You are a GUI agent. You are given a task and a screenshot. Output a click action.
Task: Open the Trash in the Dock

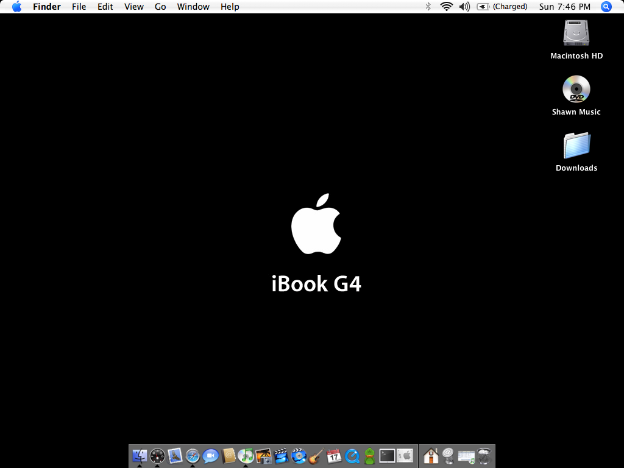point(483,456)
